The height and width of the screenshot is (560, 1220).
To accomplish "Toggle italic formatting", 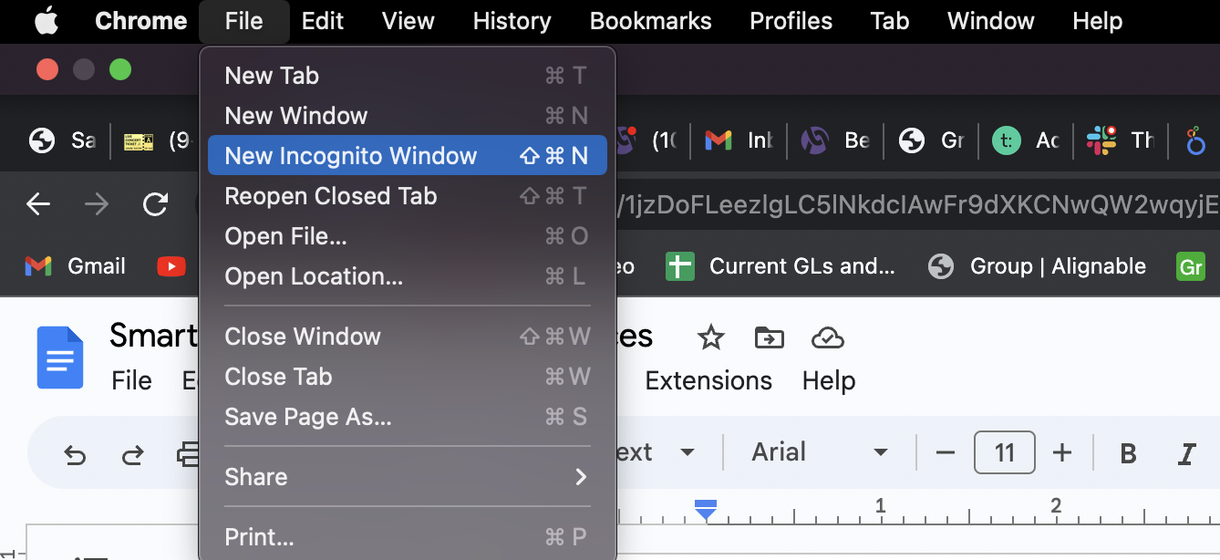I will 1186,452.
